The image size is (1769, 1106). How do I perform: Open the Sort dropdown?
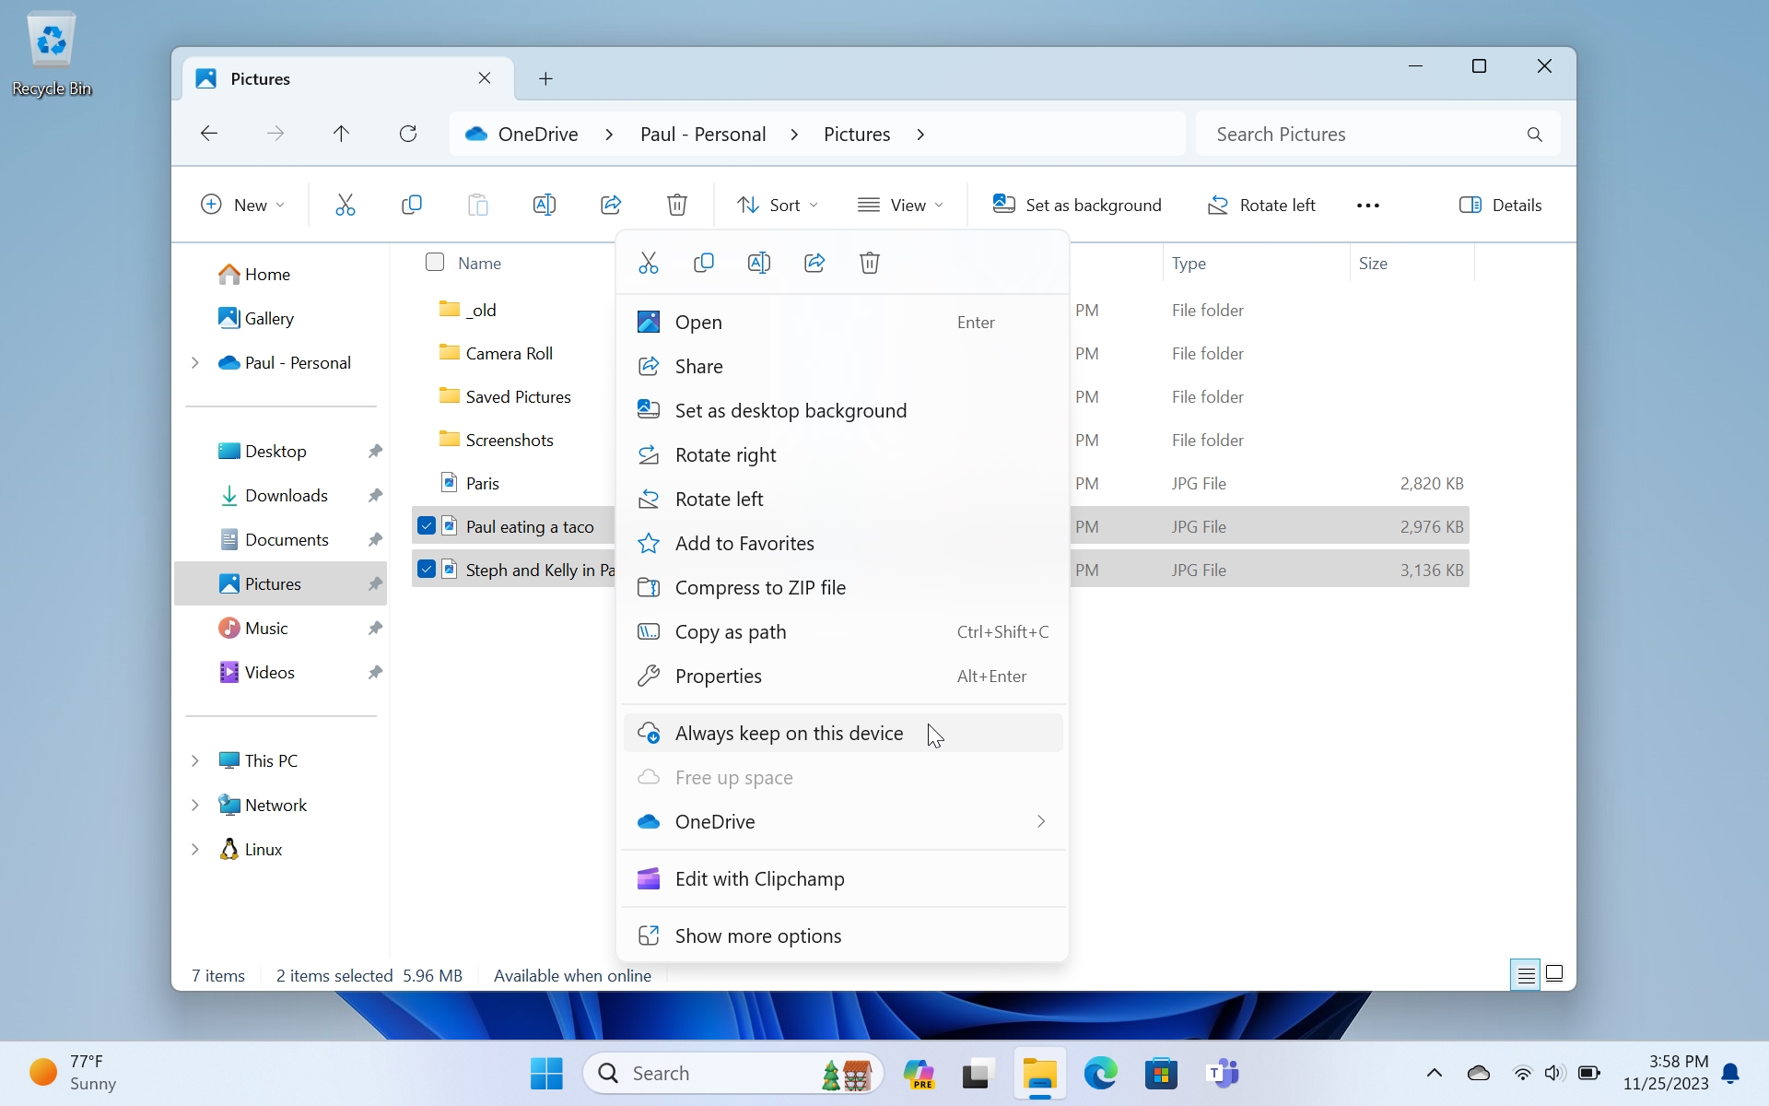point(778,205)
